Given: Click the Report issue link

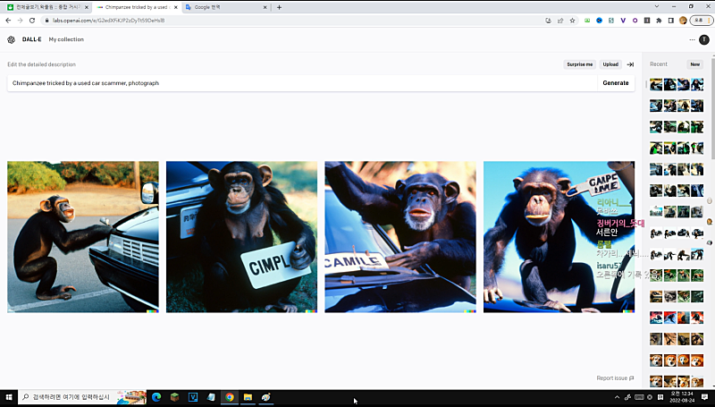Looking at the screenshot, I should pos(615,378).
